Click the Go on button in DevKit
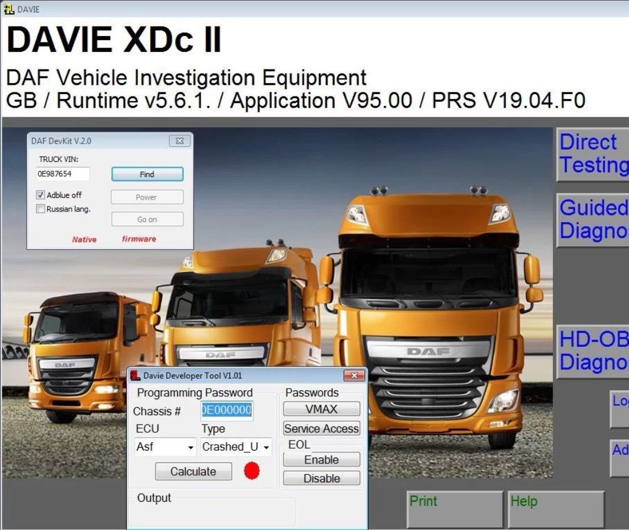Image resolution: width=629 pixels, height=530 pixels. click(147, 219)
